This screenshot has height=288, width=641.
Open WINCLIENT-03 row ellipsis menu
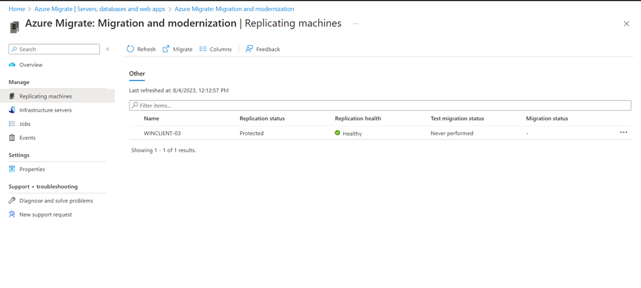tap(623, 133)
